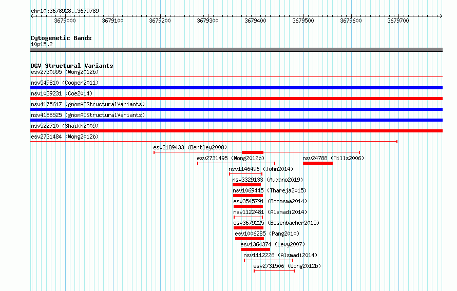Viewport: 457px width, 291px height.
Task: Click the thick red segment of esv2189433
Action: [253, 152]
